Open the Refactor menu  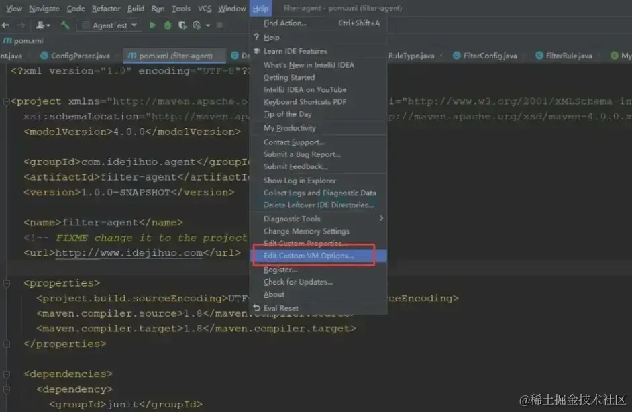[x=106, y=9]
